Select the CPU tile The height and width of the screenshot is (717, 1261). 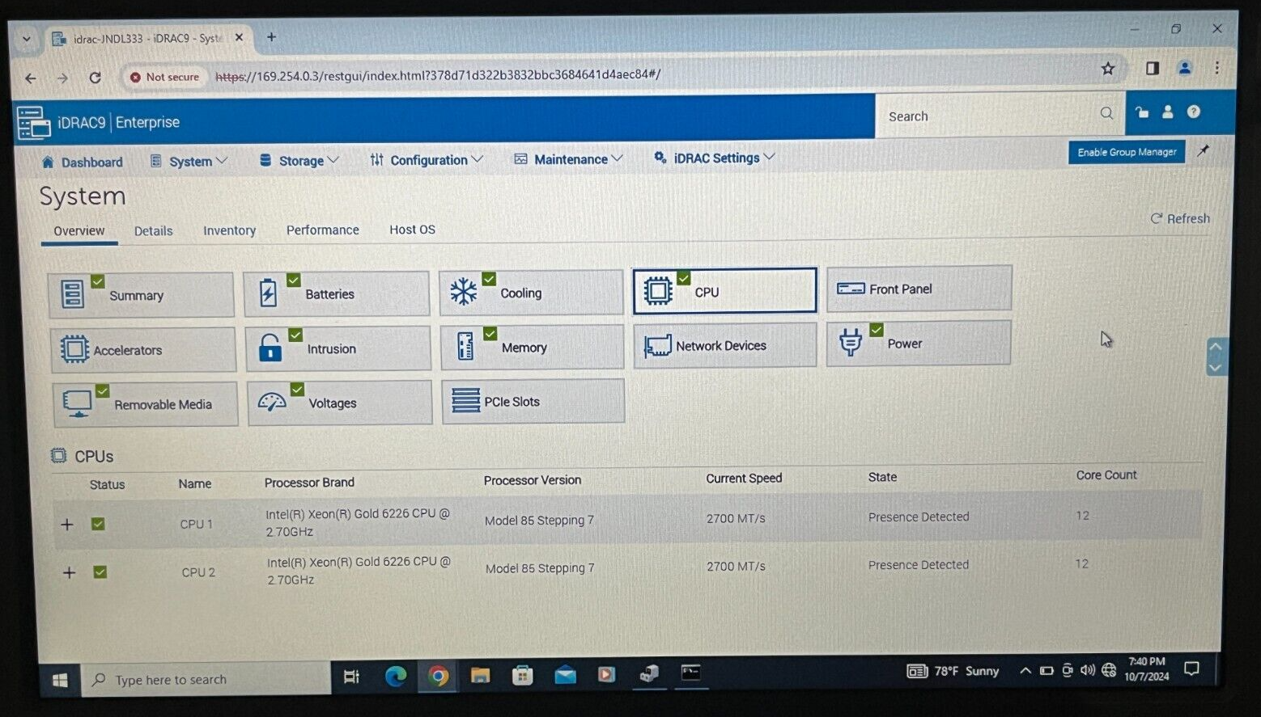point(725,291)
